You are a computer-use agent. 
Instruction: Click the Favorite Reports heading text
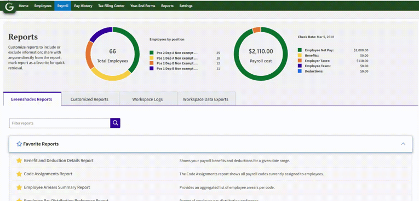[41, 144]
